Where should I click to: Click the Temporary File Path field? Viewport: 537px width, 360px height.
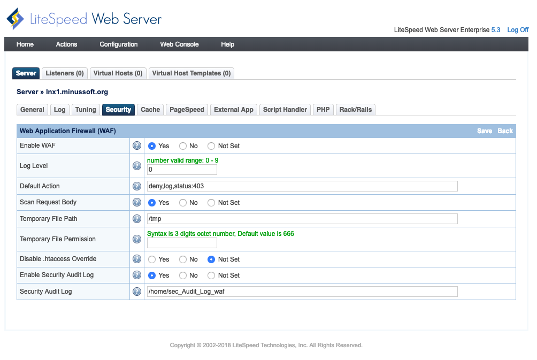pyautogui.click(x=302, y=219)
